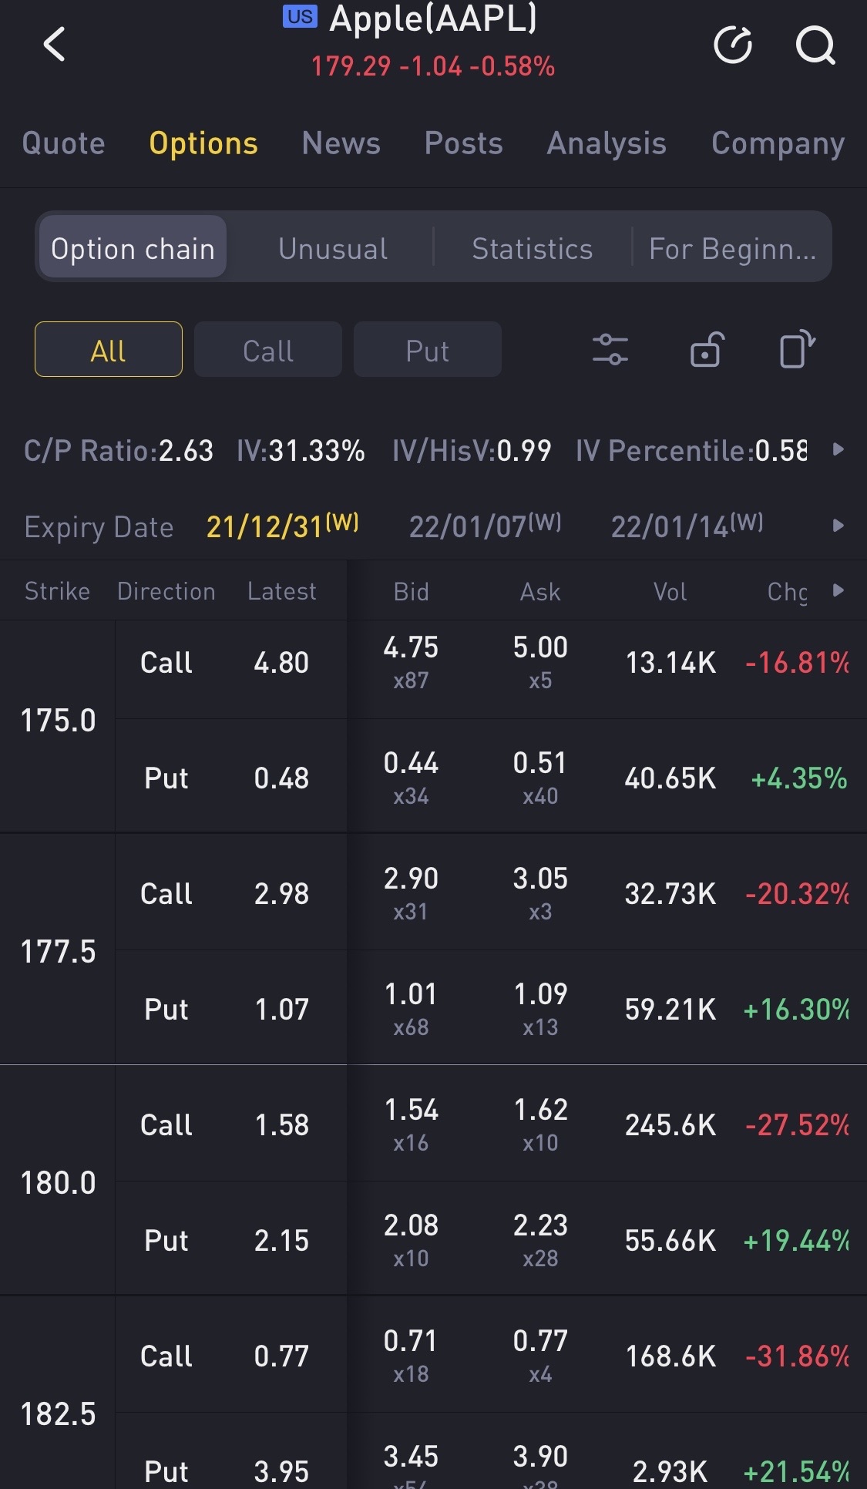The image size is (867, 1489).
Task: Filter options by Call only
Action: coord(267,350)
